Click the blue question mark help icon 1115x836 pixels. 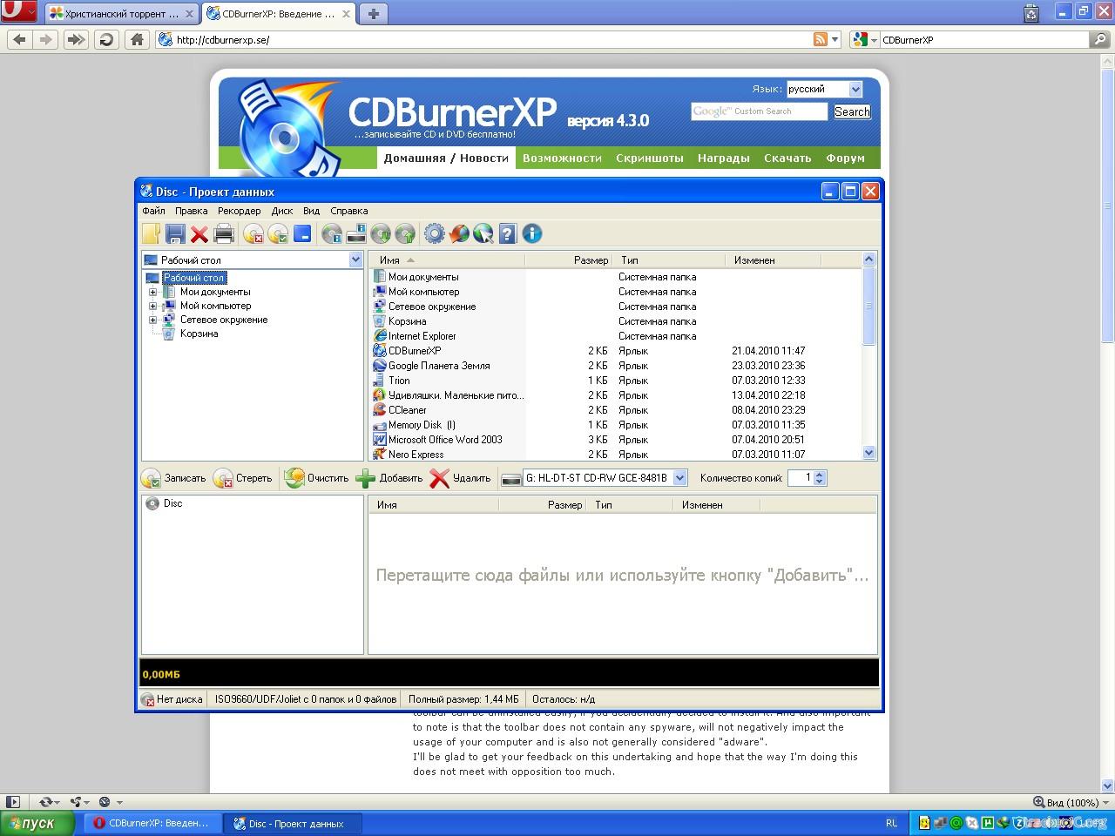(508, 233)
